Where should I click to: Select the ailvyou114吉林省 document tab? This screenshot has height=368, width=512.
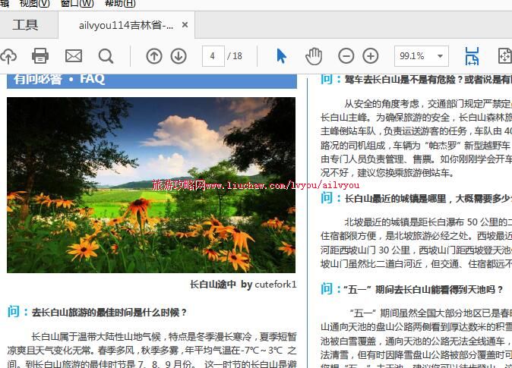point(126,25)
